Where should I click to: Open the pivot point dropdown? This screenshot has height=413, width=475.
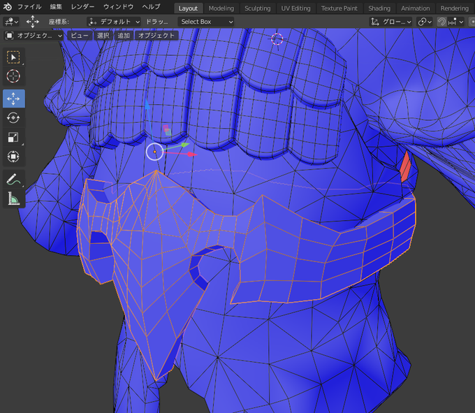tap(425, 22)
